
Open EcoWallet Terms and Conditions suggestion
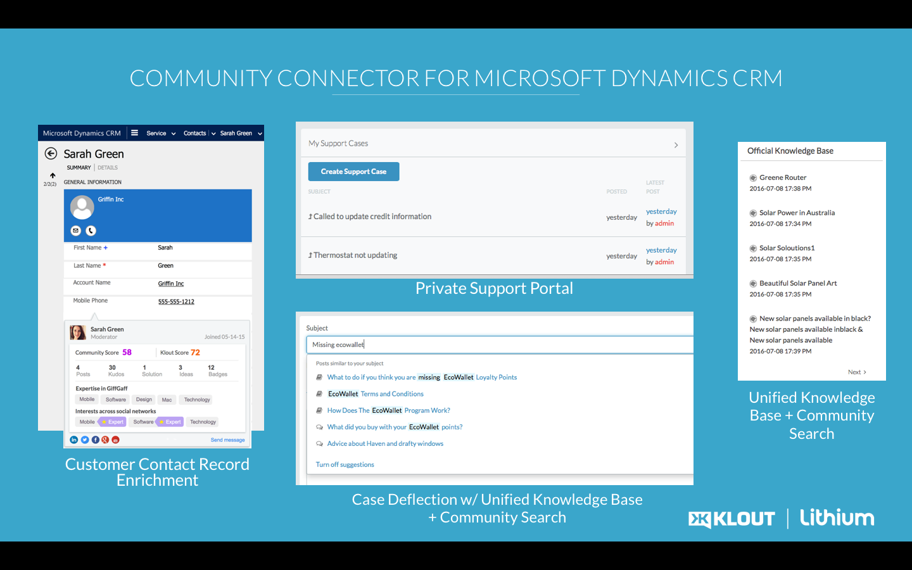point(376,394)
